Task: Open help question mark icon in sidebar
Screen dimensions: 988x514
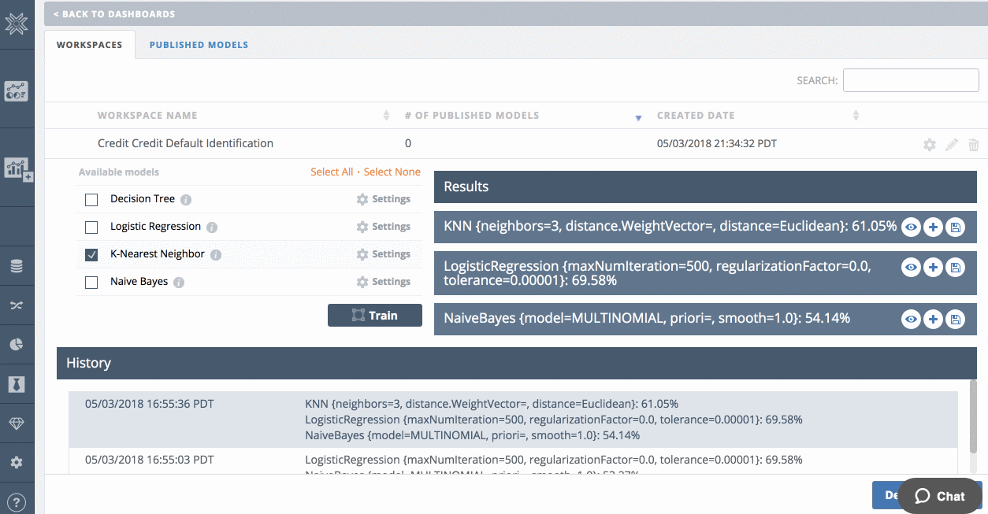Action: pos(17,501)
